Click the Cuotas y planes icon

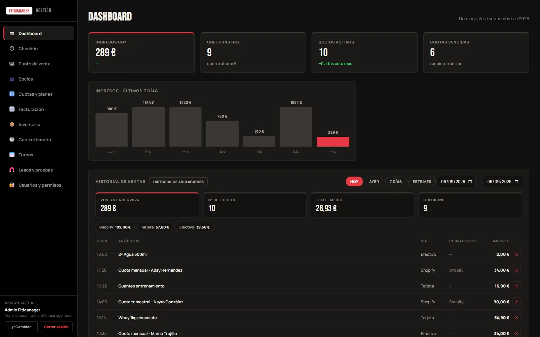(12, 94)
